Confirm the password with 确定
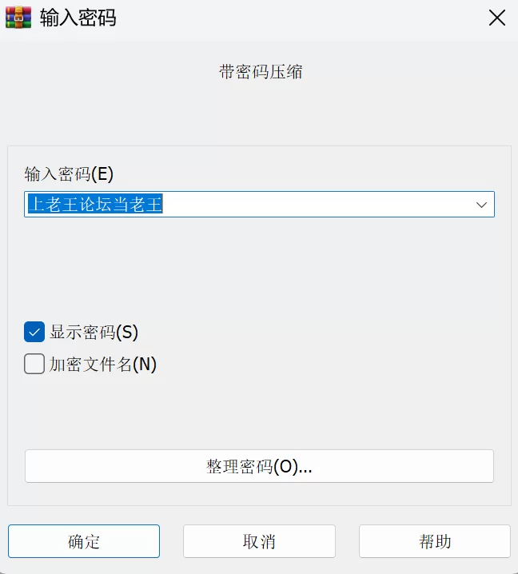518x574 pixels. click(84, 541)
